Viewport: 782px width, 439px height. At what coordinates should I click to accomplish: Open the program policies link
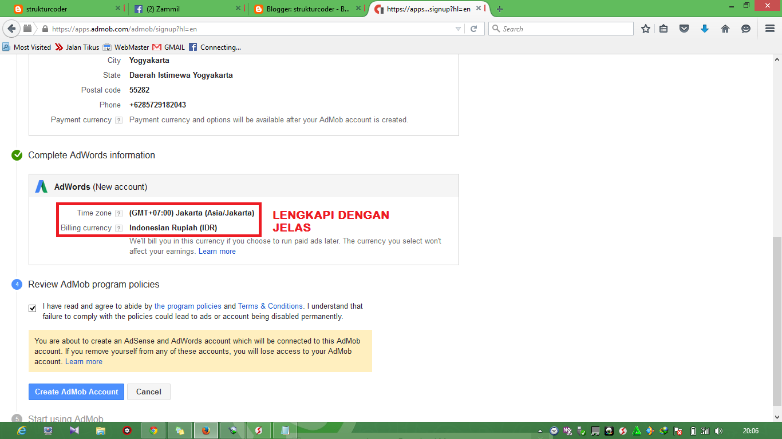click(x=188, y=306)
